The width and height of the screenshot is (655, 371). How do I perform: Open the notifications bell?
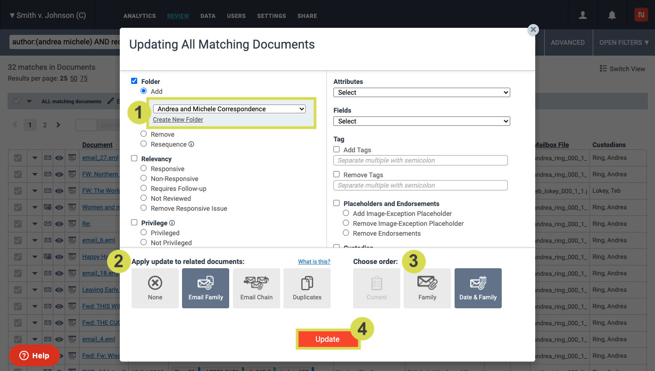[612, 15]
